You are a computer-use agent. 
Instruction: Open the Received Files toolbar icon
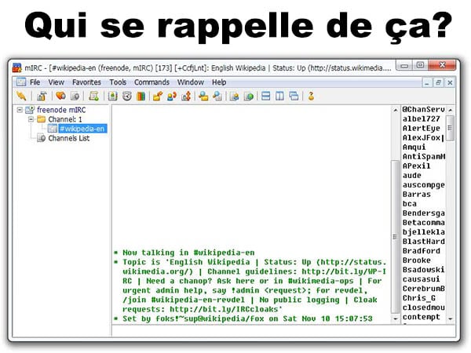203,96
